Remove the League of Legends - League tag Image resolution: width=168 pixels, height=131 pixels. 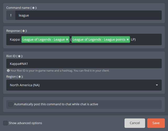point(67,40)
